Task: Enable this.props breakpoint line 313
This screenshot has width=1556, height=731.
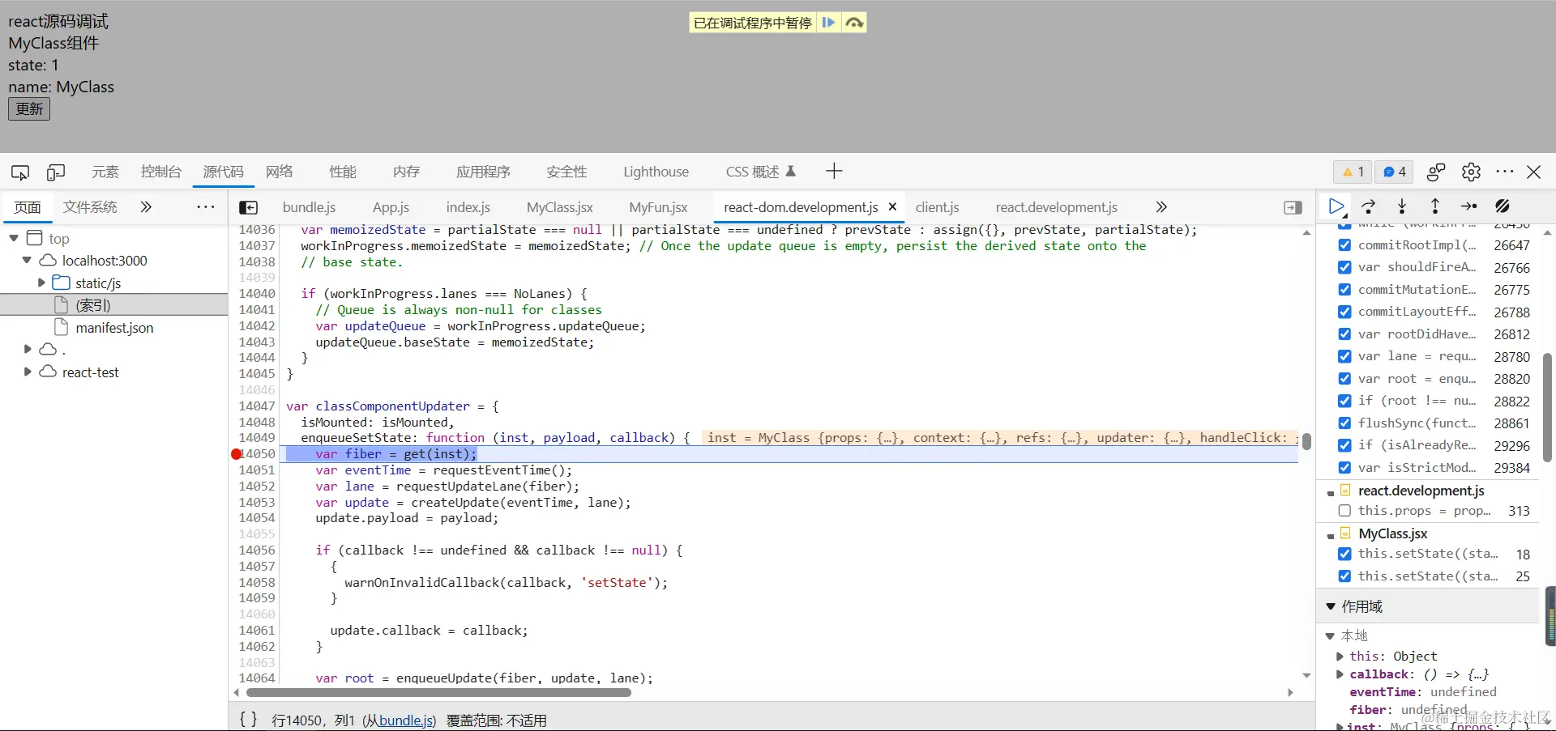Action: (x=1344, y=511)
